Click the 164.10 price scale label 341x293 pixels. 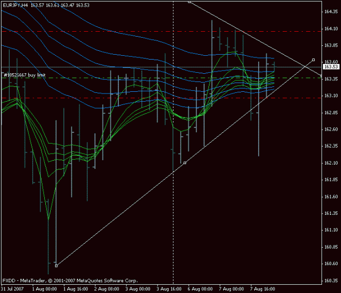point(331,29)
